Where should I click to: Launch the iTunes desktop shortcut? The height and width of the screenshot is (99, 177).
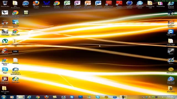tap(26, 4)
